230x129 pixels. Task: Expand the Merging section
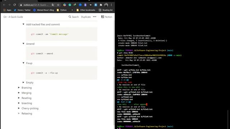(x=19, y=92)
